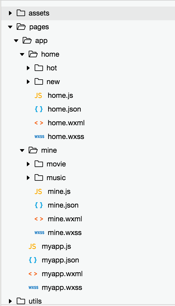Viewport: 175px width, 306px height.
Task: Click the braces icon next to home.json
Action: coord(39,109)
